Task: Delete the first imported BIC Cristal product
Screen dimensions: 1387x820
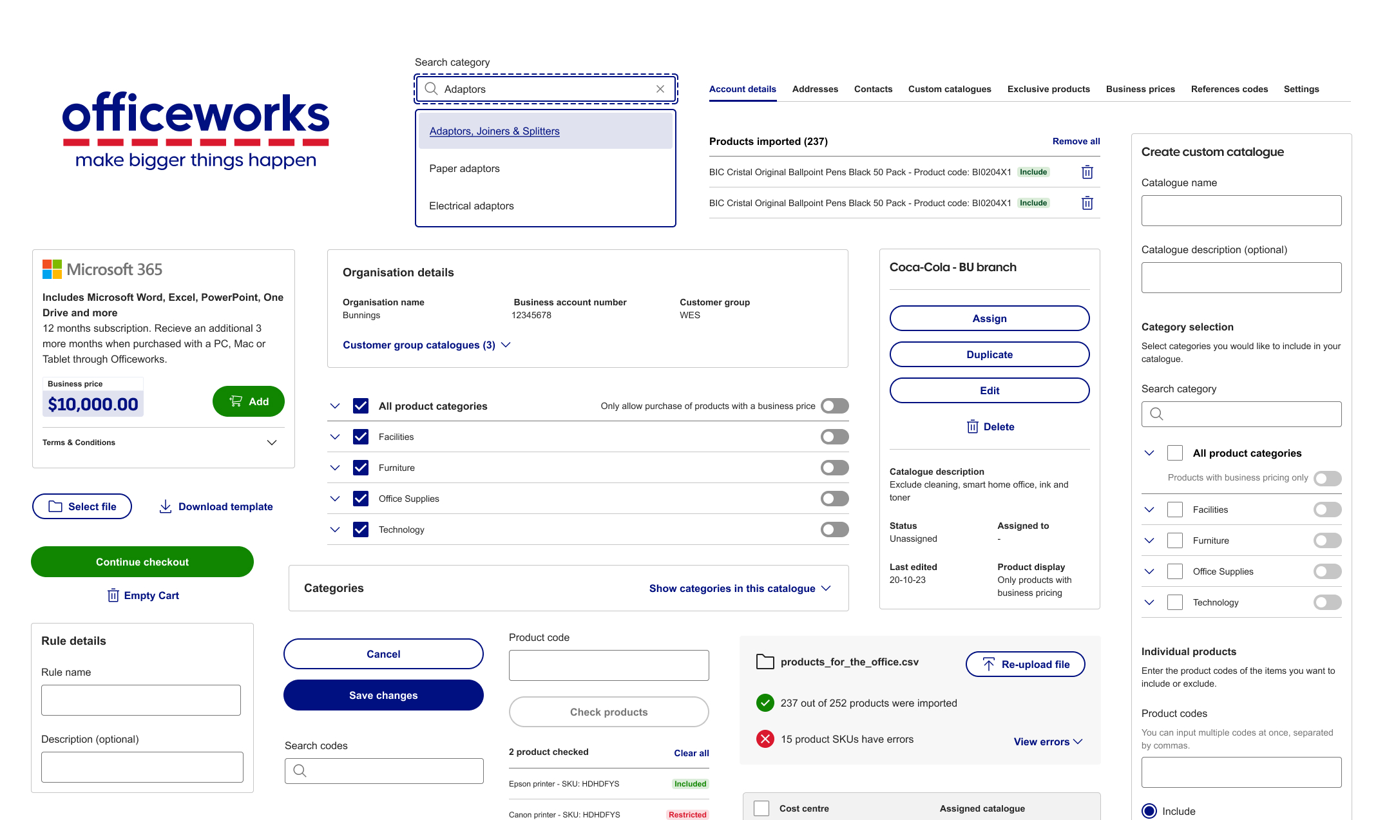Action: click(x=1087, y=172)
